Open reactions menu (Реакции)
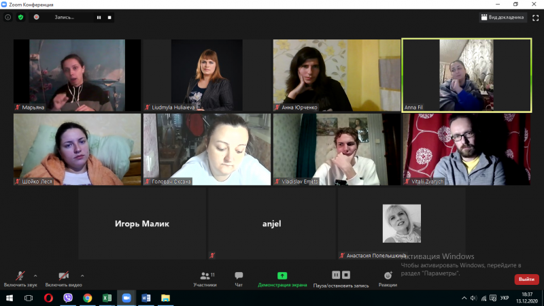The image size is (544, 306). 388,279
